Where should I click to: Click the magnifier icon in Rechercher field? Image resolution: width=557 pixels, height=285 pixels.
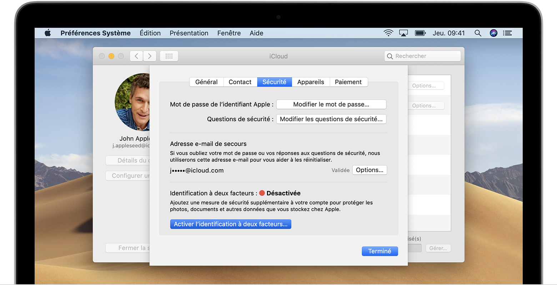(390, 56)
